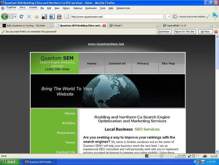Open the back/forward history dropdown arrow
The height and width of the screenshot is (165, 219).
tap(15, 16)
